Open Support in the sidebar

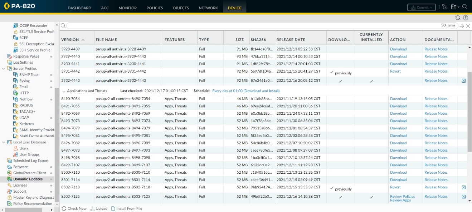(20, 191)
